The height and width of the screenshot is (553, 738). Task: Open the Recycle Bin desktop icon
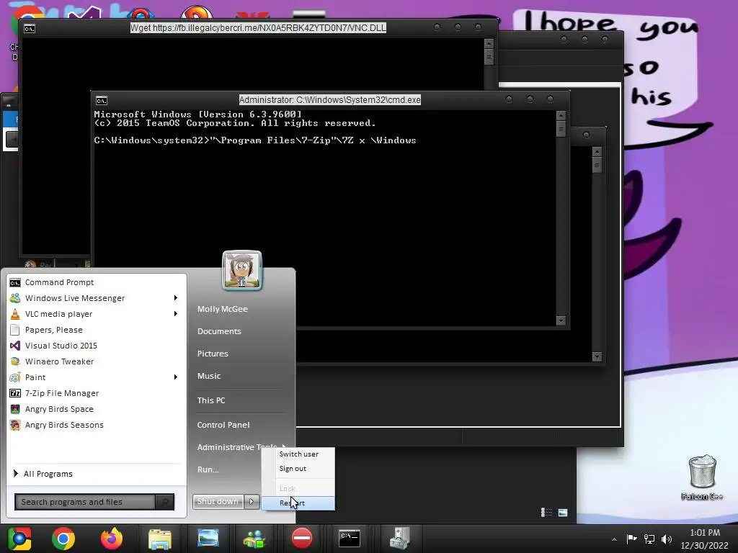(x=702, y=477)
